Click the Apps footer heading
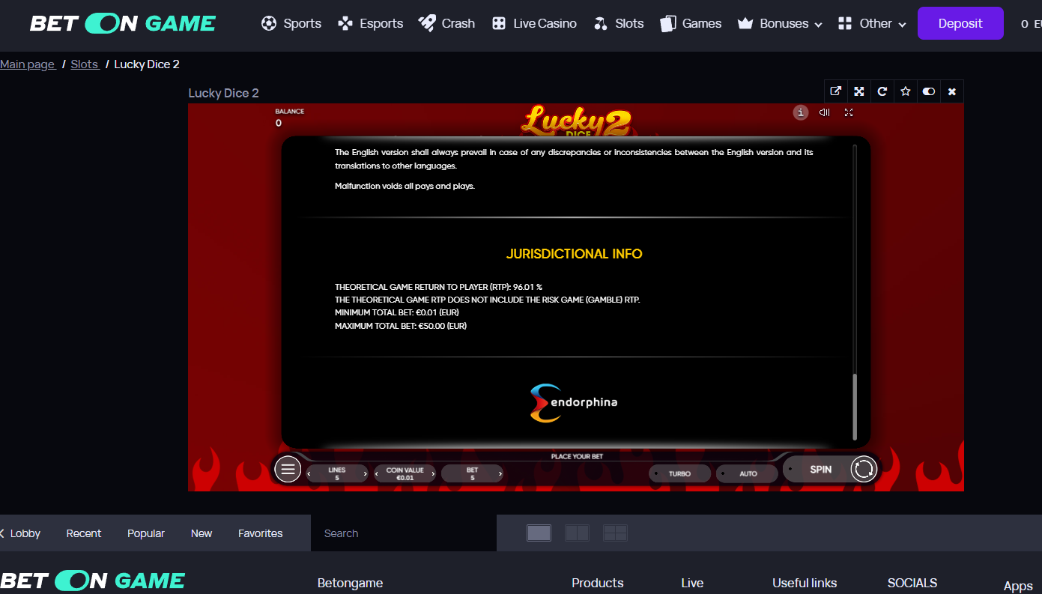The image size is (1042, 594). [1018, 587]
